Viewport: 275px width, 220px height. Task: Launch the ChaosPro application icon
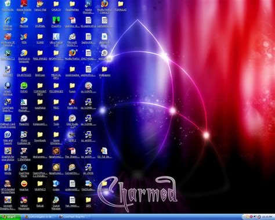coord(56,22)
